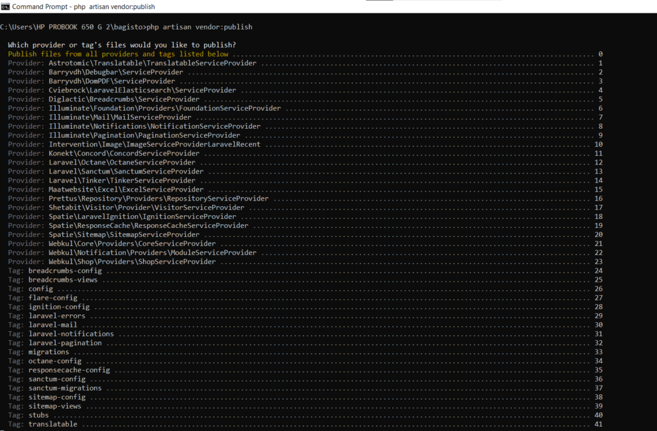The image size is (657, 431).
Task: Click the 'breadcrumbs-config' tag line
Action: [x=65, y=271]
